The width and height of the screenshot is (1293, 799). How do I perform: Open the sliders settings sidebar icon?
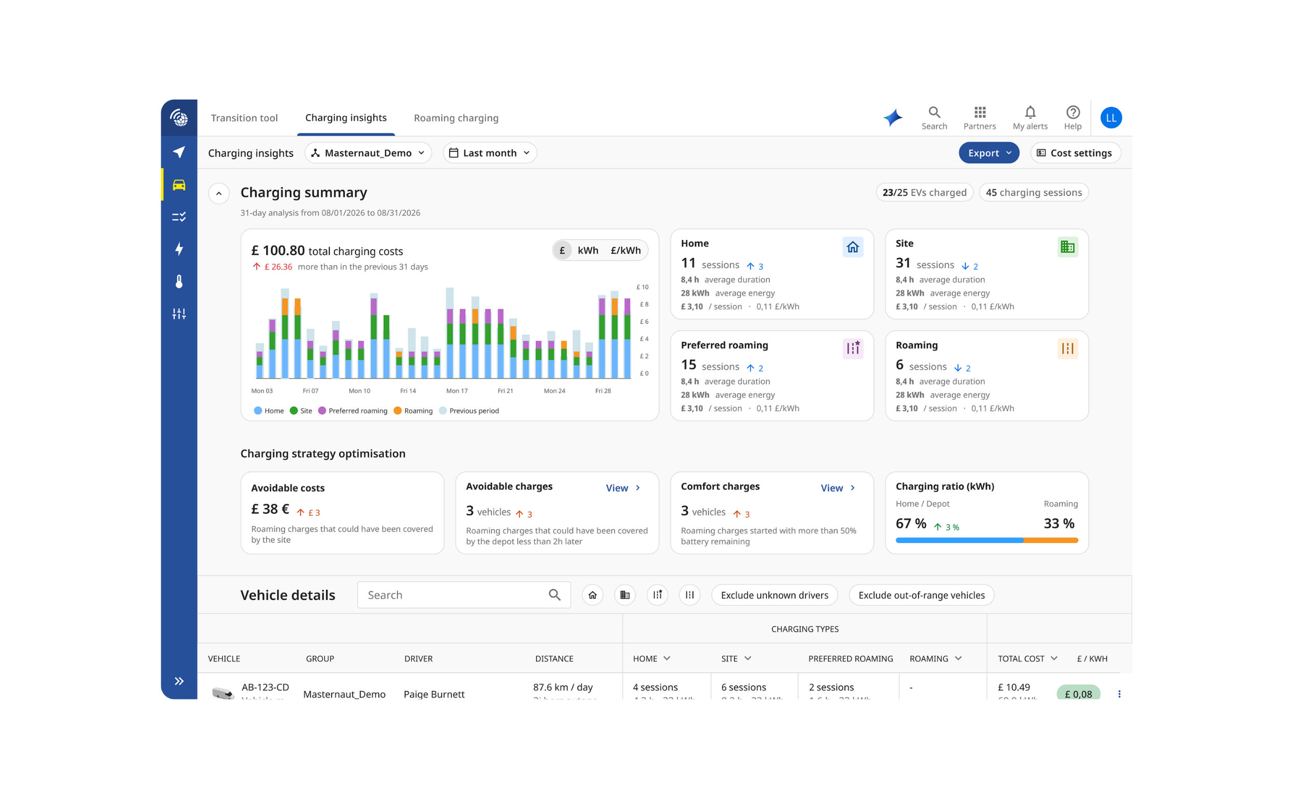coord(178,314)
